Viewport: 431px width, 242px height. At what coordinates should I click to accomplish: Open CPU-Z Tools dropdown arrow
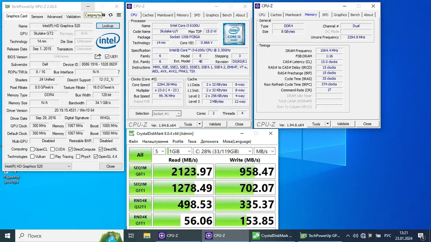pos(200,124)
